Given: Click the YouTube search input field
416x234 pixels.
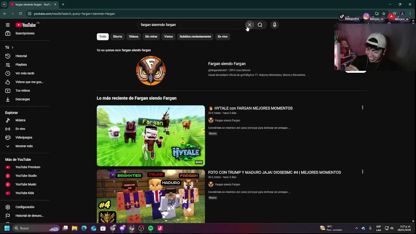Looking at the screenshot, I should tap(192, 25).
